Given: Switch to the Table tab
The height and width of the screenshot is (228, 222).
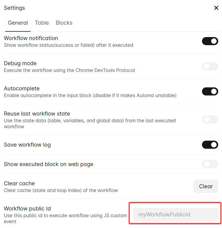Looking at the screenshot, I should (x=42, y=23).
